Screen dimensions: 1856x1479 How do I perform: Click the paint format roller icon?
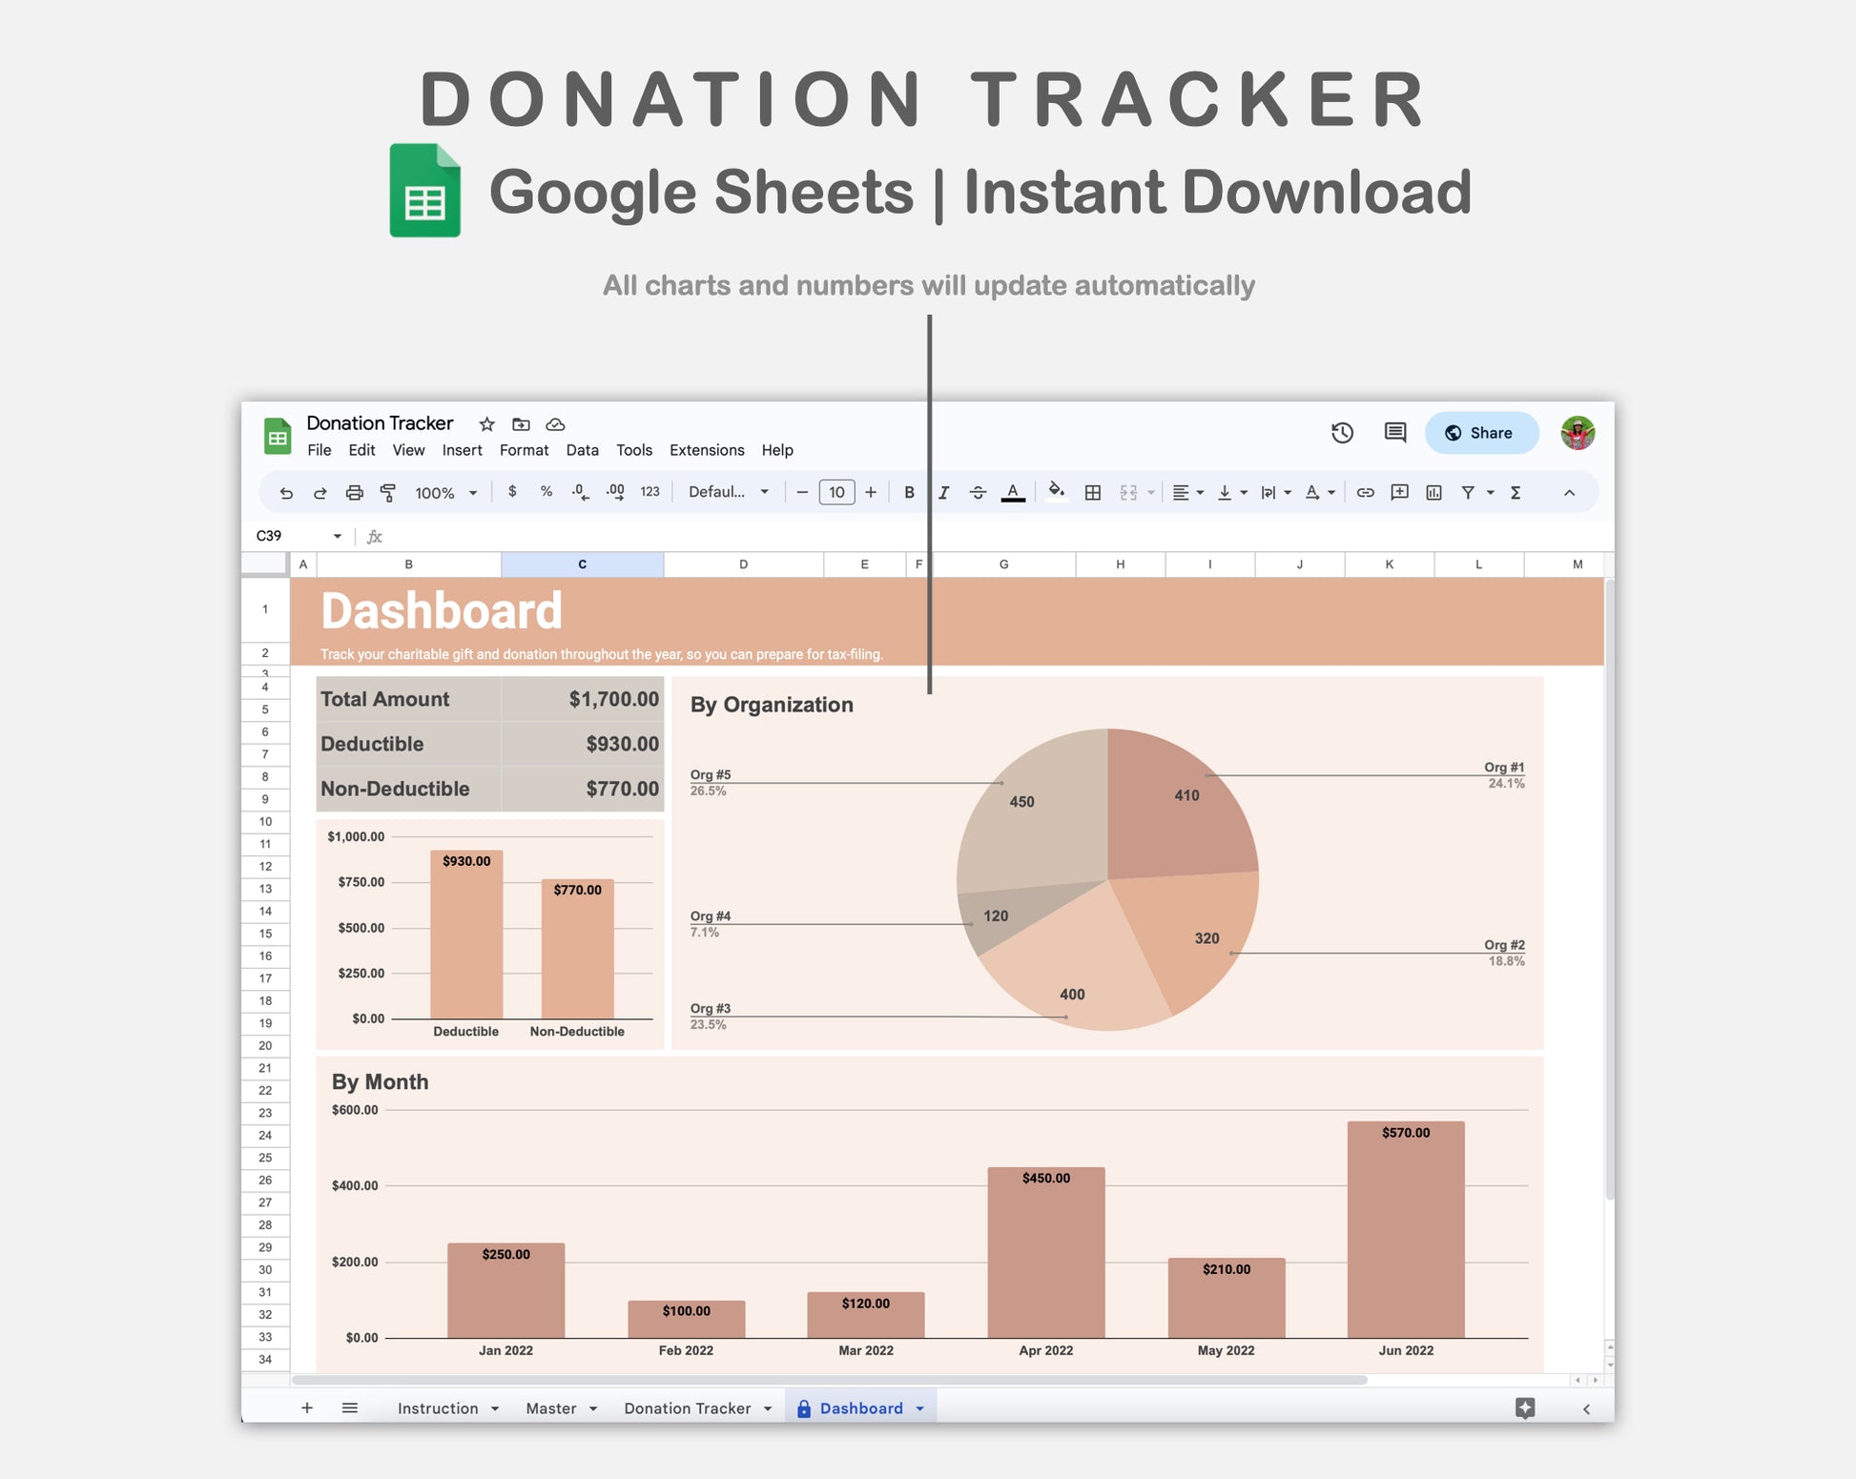tap(387, 492)
